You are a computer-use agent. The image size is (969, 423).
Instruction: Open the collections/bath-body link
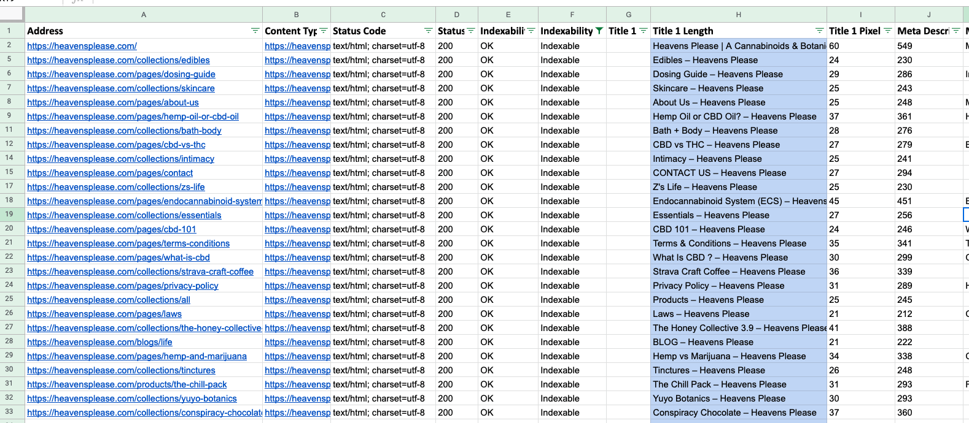click(x=124, y=131)
